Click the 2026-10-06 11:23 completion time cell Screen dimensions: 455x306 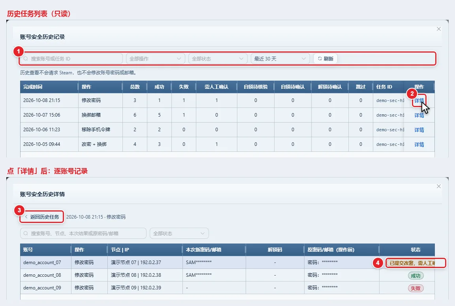click(x=49, y=130)
